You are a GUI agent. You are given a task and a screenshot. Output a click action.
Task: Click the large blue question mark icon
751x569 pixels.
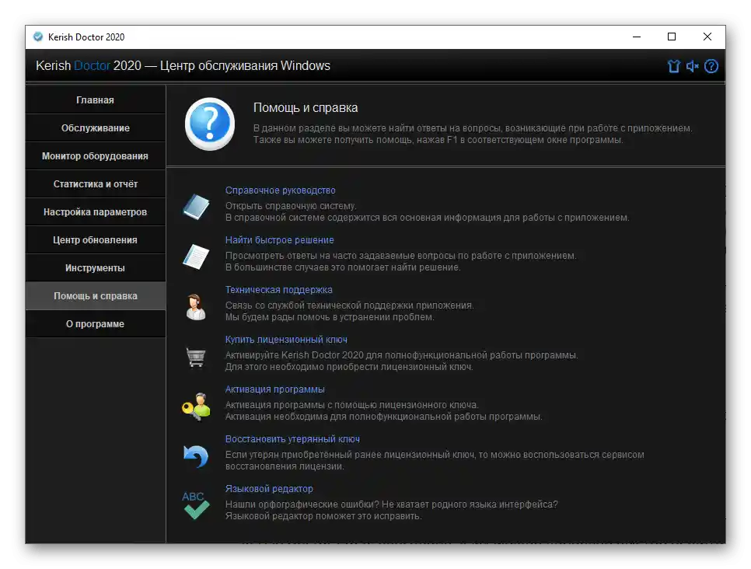209,124
